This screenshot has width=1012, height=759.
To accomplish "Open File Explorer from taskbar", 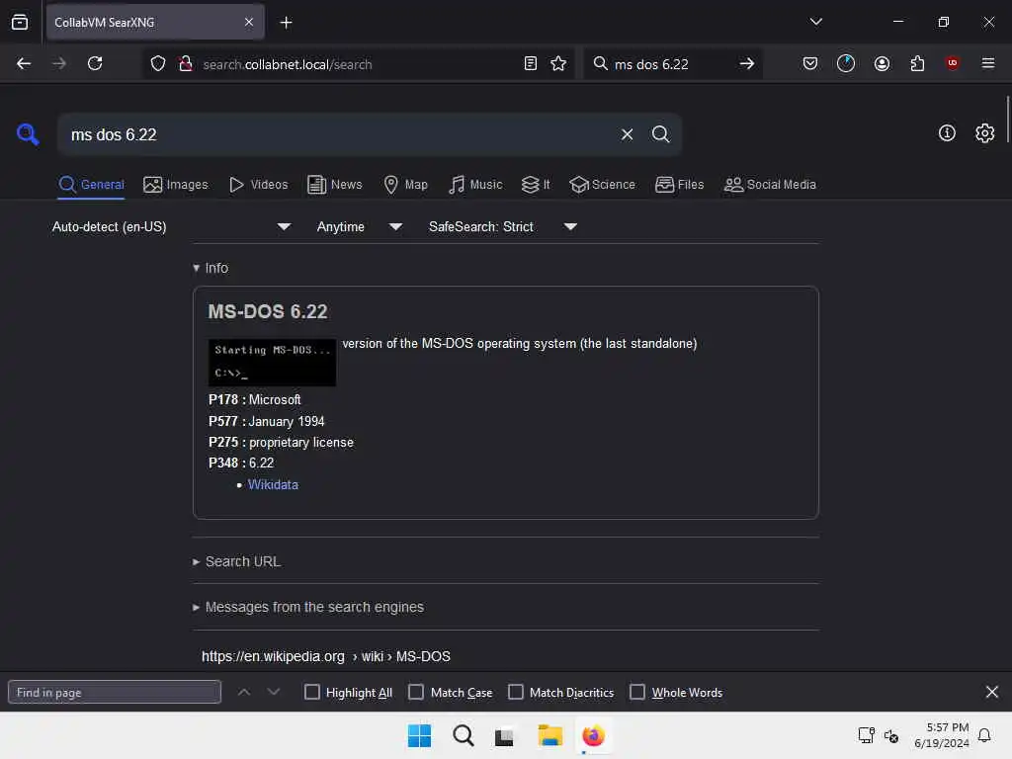I will click(549, 735).
